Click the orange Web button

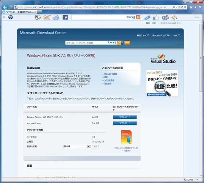coord(127,42)
